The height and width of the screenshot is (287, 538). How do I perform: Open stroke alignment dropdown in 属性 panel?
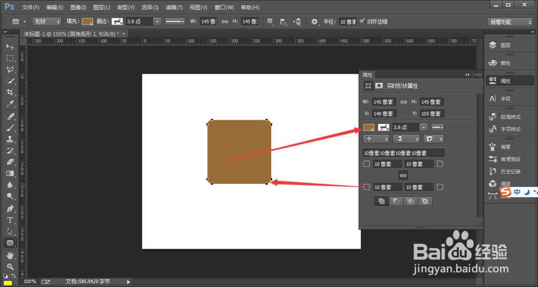(x=377, y=139)
